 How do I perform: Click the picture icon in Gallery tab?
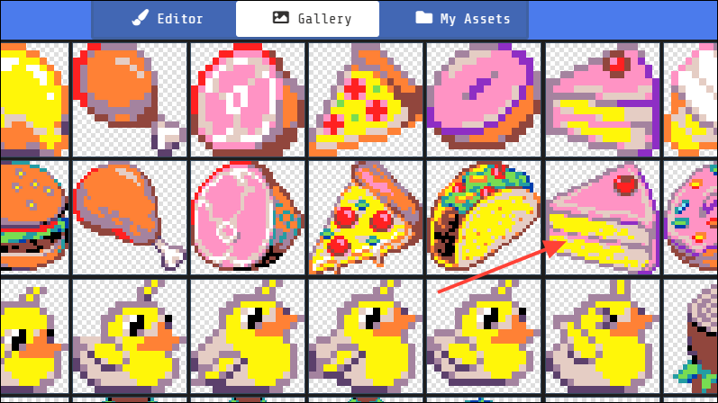pos(280,18)
